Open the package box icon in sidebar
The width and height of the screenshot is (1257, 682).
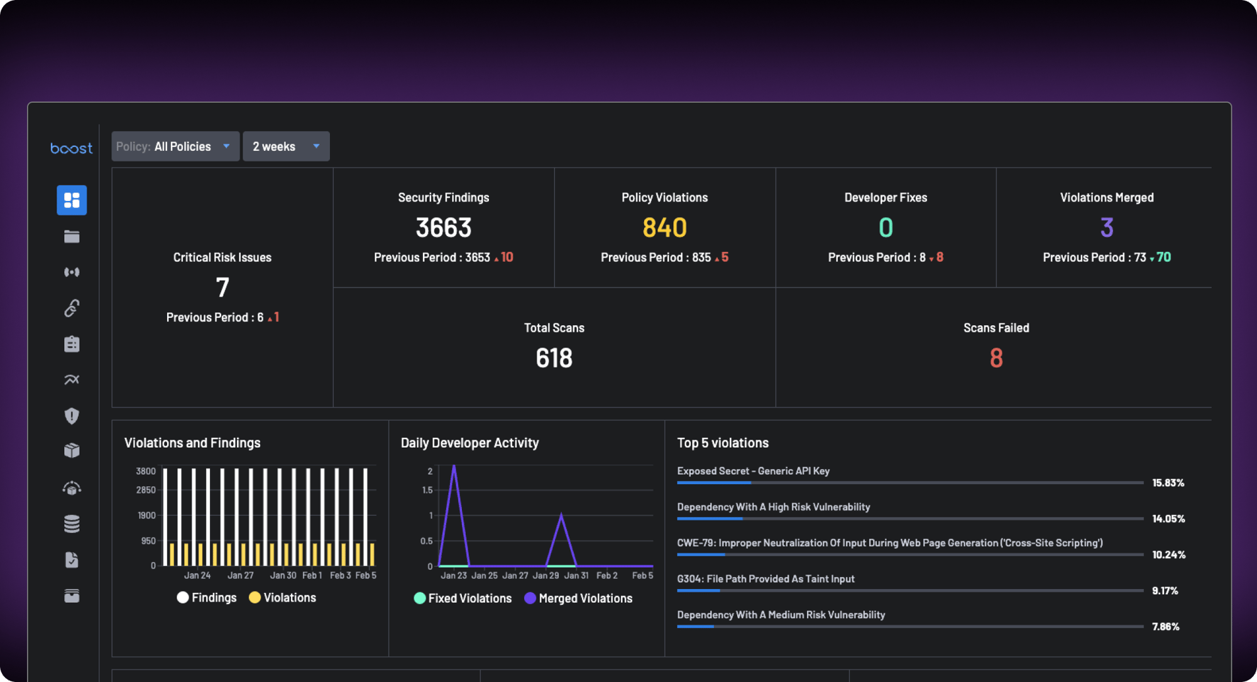tap(72, 451)
